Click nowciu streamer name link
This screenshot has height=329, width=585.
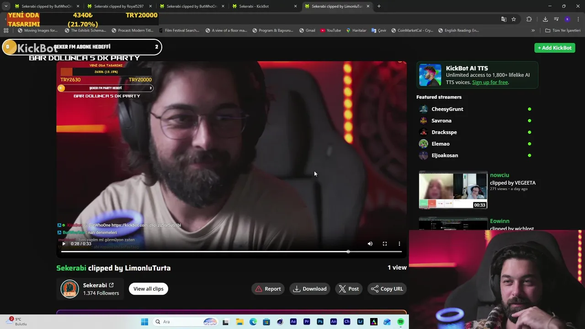coord(499,175)
